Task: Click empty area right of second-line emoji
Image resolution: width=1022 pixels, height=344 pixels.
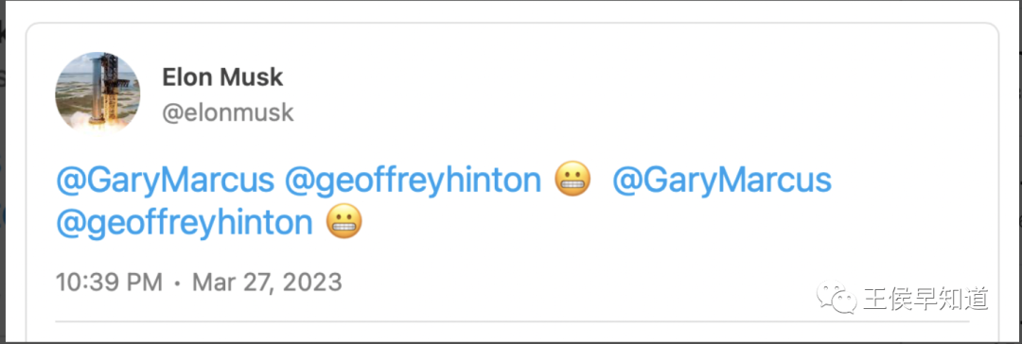Action: point(652,223)
